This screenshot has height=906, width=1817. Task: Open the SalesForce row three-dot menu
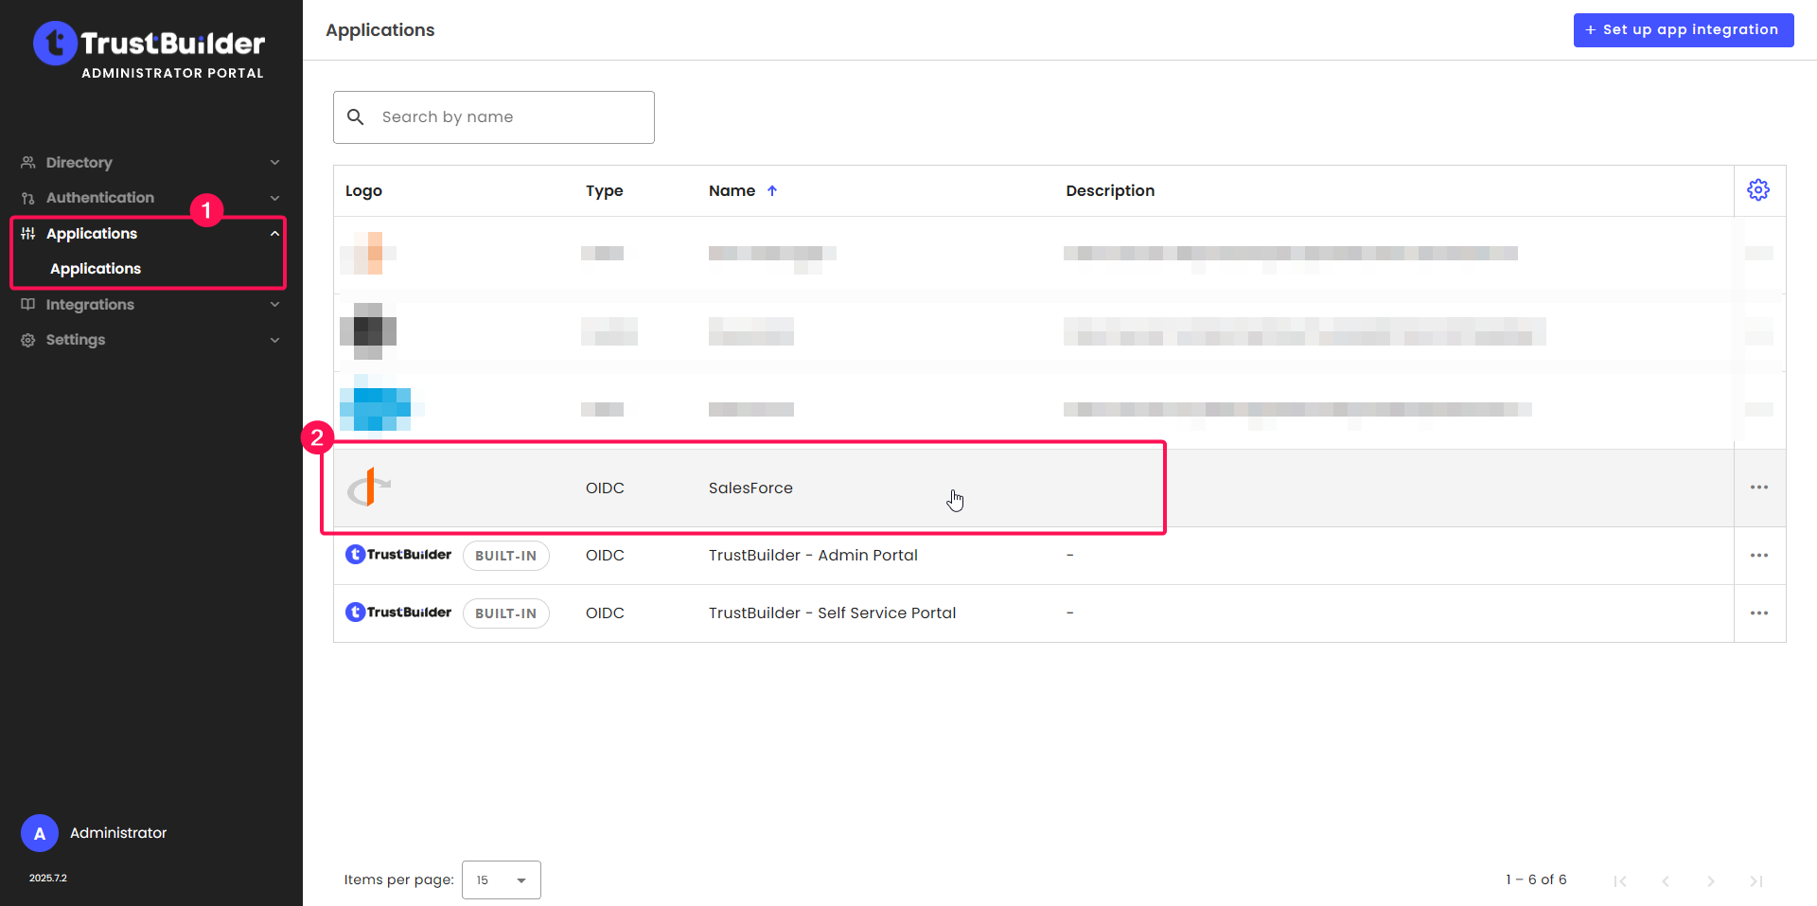pyautogui.click(x=1758, y=488)
